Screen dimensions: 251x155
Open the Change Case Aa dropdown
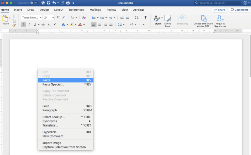click(74, 18)
